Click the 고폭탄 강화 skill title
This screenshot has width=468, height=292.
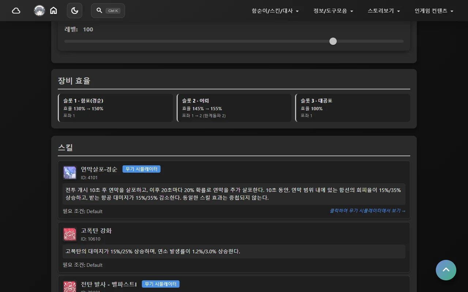point(96,231)
